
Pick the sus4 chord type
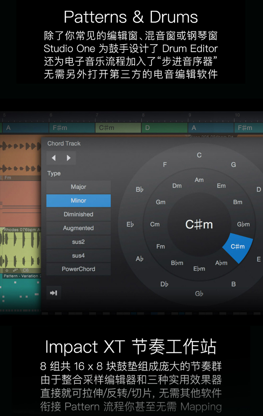tap(79, 255)
